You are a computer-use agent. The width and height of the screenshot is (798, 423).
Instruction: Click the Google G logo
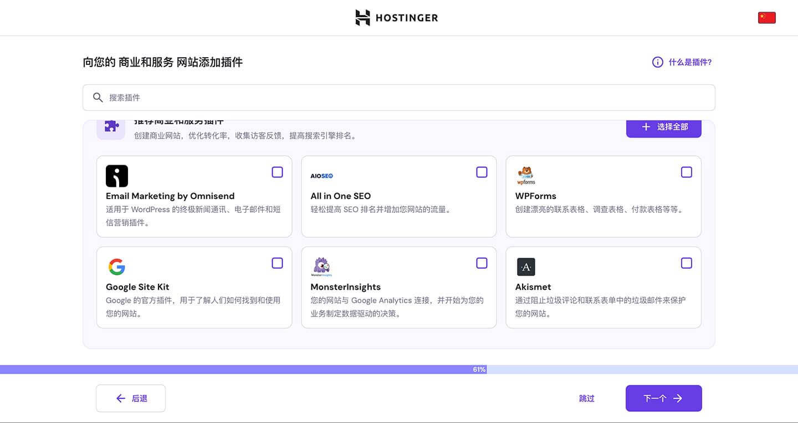[116, 267]
